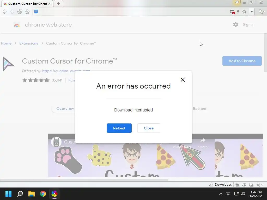The width and height of the screenshot is (267, 200).
Task: Open File Explorer from the taskbar
Action: (32, 194)
